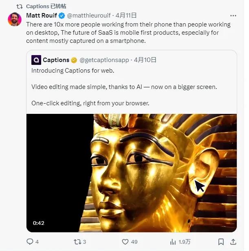Play the golden pharaoh mask video
Viewport: 249px width, 251px height.
click(132, 173)
